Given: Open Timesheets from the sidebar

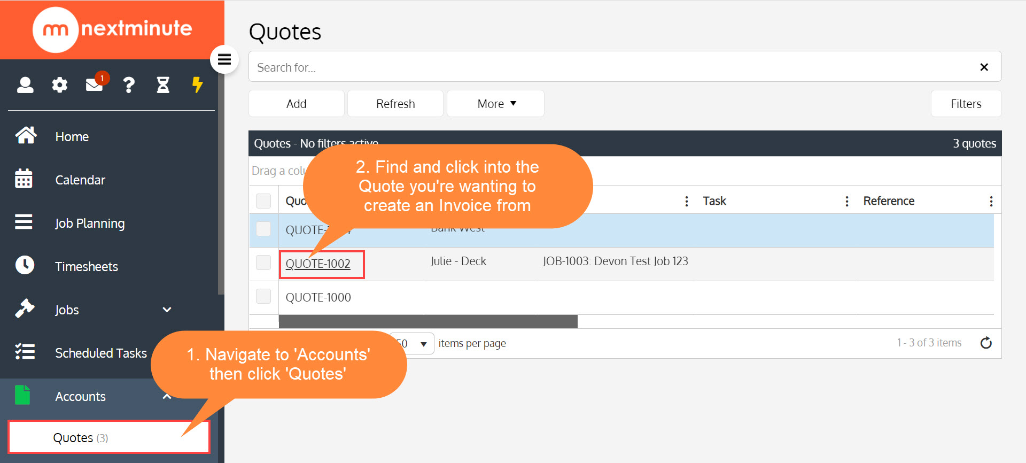Looking at the screenshot, I should (87, 266).
